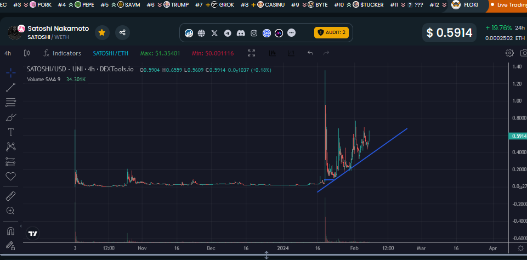This screenshot has width=527, height=260.
Task: Click the $ 0.5914 price display
Action: pos(449,32)
